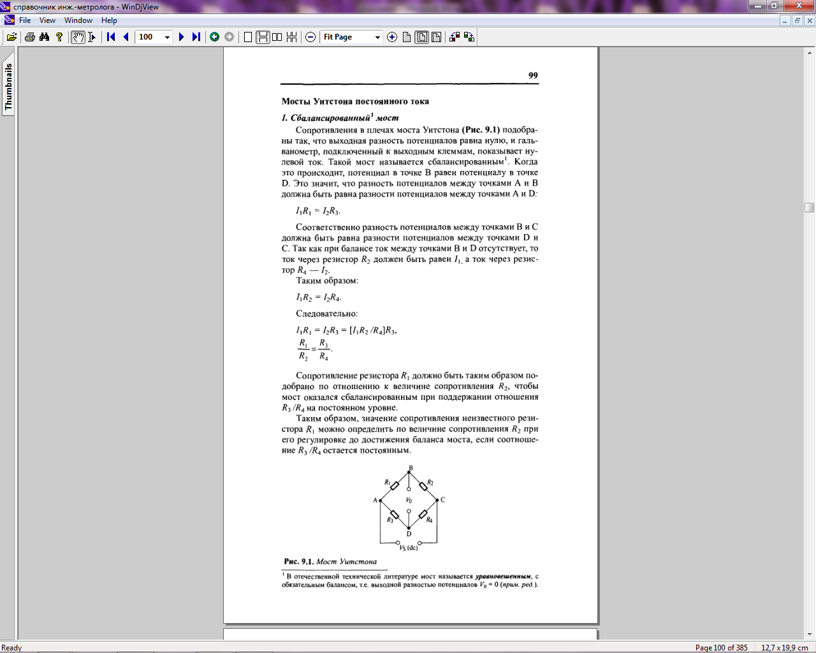This screenshot has width=816, height=653.
Task: Select the hand drag tool
Action: tap(78, 37)
